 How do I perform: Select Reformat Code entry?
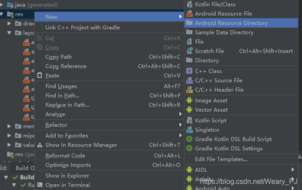coord(109,156)
